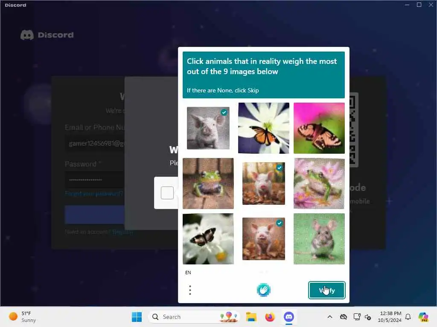Focus the Email or Phone Number field

pos(95,143)
